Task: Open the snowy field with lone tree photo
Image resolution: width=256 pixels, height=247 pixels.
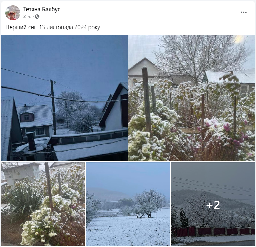Action: pyautogui.click(x=128, y=204)
